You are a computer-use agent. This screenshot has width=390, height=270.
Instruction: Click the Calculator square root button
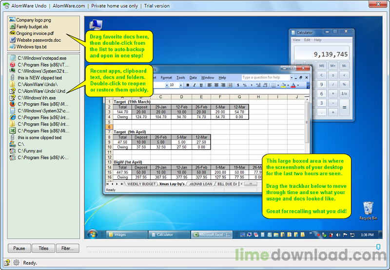tap(345, 75)
